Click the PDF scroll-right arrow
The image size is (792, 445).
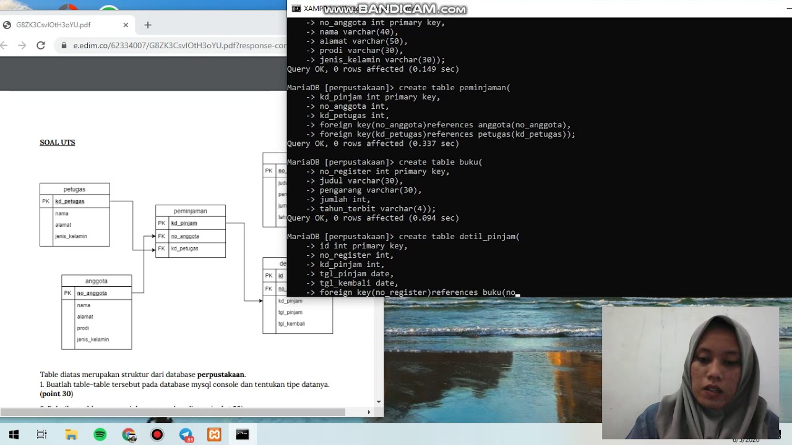[x=369, y=412]
